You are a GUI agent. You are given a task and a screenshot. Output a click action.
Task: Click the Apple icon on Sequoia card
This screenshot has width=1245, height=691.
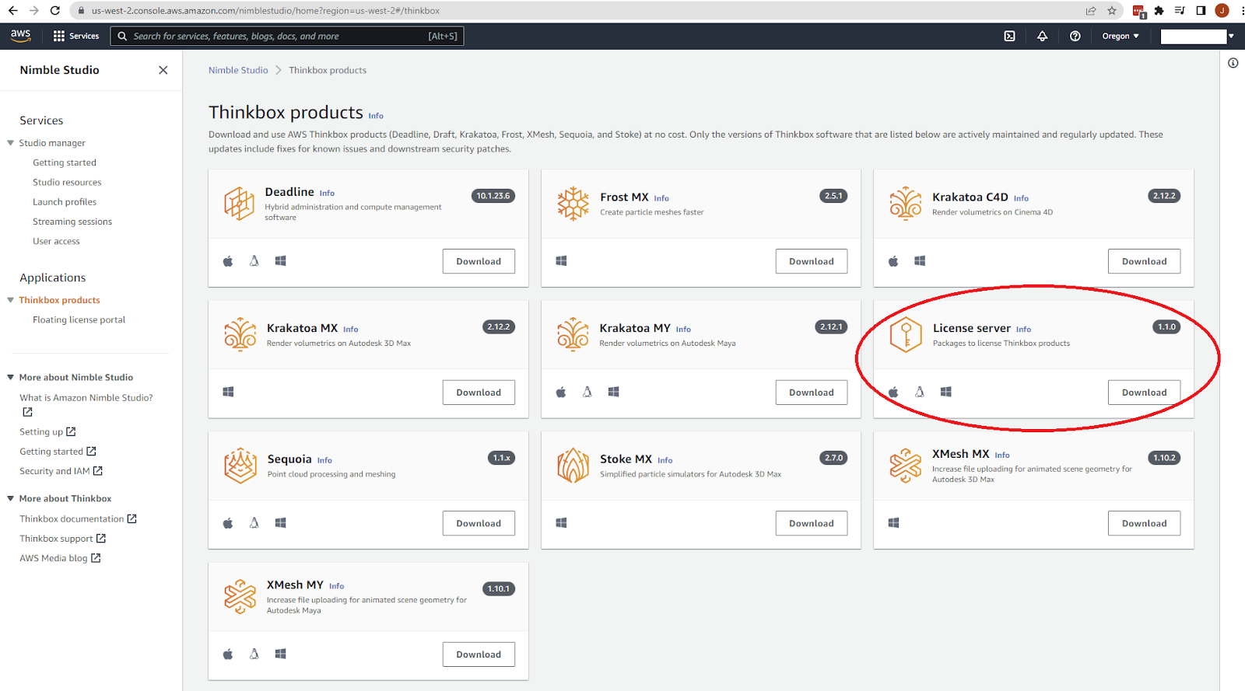pos(228,523)
